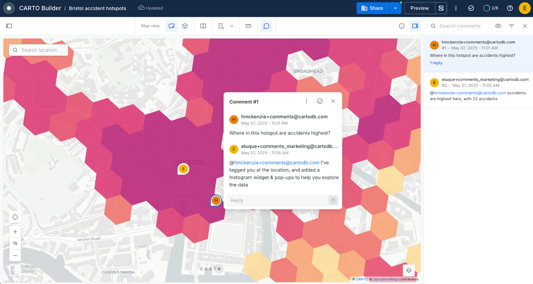
Task: Switch to 3D view cube icon
Action: [185, 26]
